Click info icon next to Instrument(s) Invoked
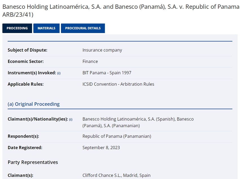Image resolution: width=240 pixels, height=179 pixels. pyautogui.click(x=59, y=73)
